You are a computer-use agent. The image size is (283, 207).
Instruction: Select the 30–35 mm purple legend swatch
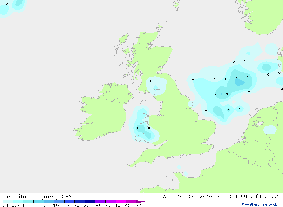[100, 201]
